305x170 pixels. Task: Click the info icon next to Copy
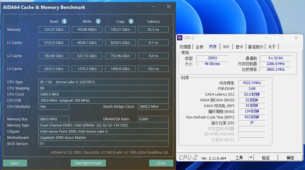tap(131, 21)
